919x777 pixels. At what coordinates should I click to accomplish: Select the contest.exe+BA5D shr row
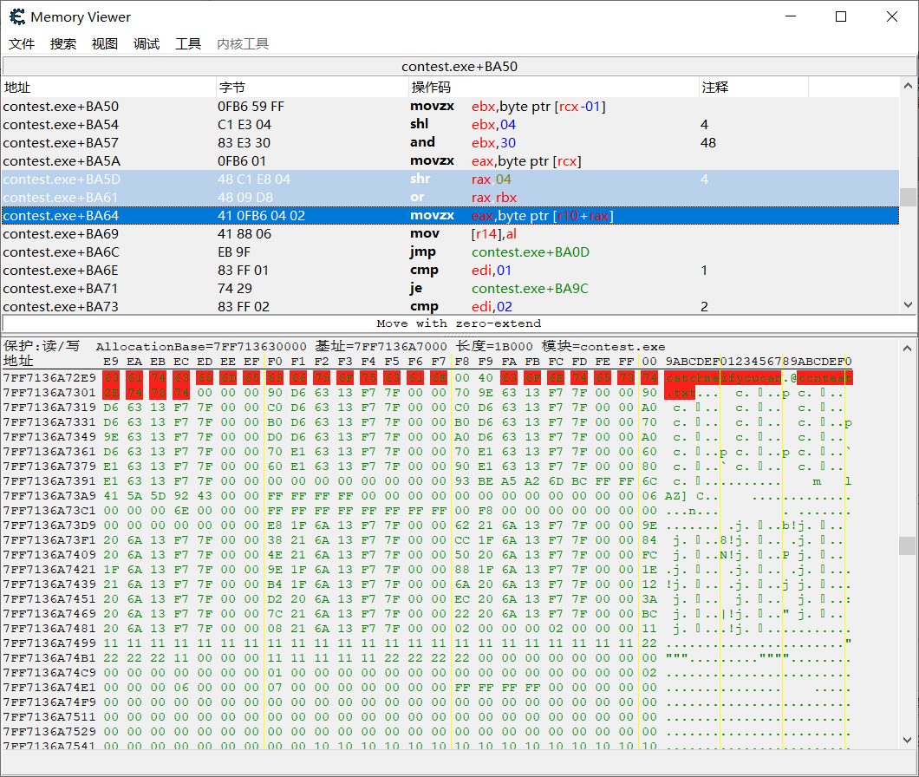pyautogui.click(x=450, y=180)
